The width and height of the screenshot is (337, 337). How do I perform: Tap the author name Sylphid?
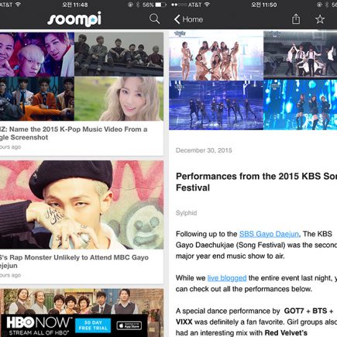(186, 213)
